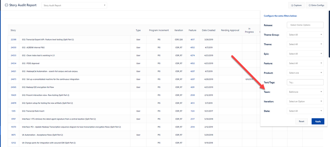
Task: Open feature link 1124
Action: pos(192,111)
